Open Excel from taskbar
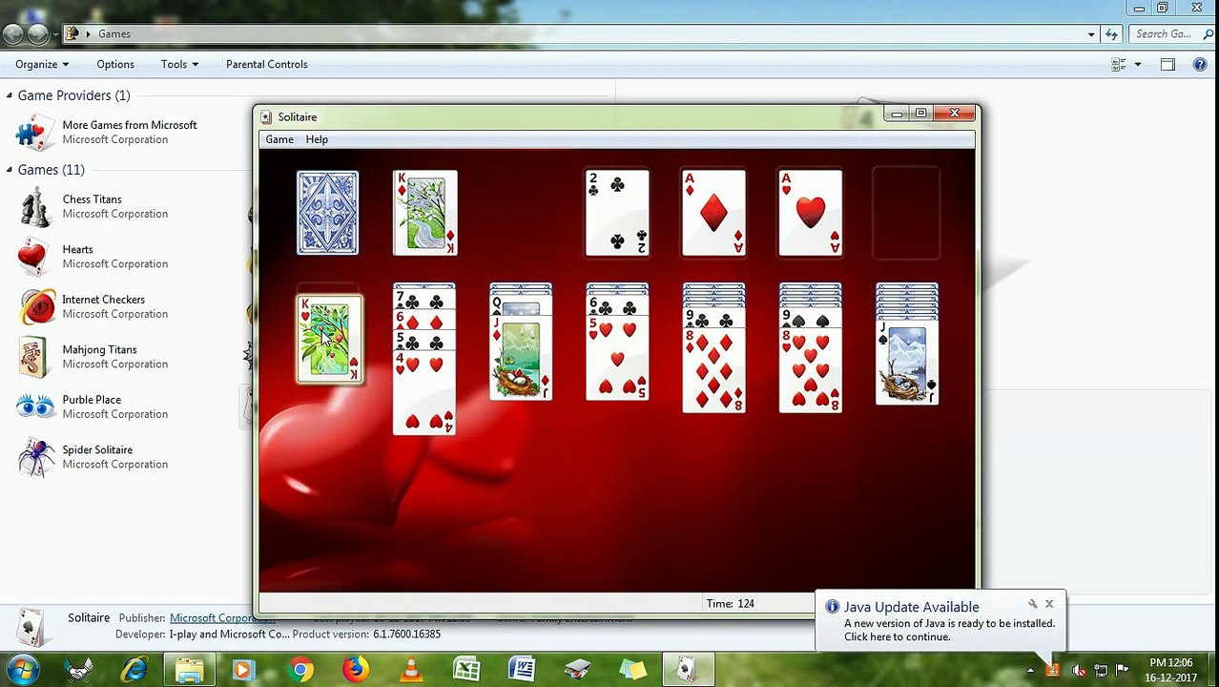 466,670
